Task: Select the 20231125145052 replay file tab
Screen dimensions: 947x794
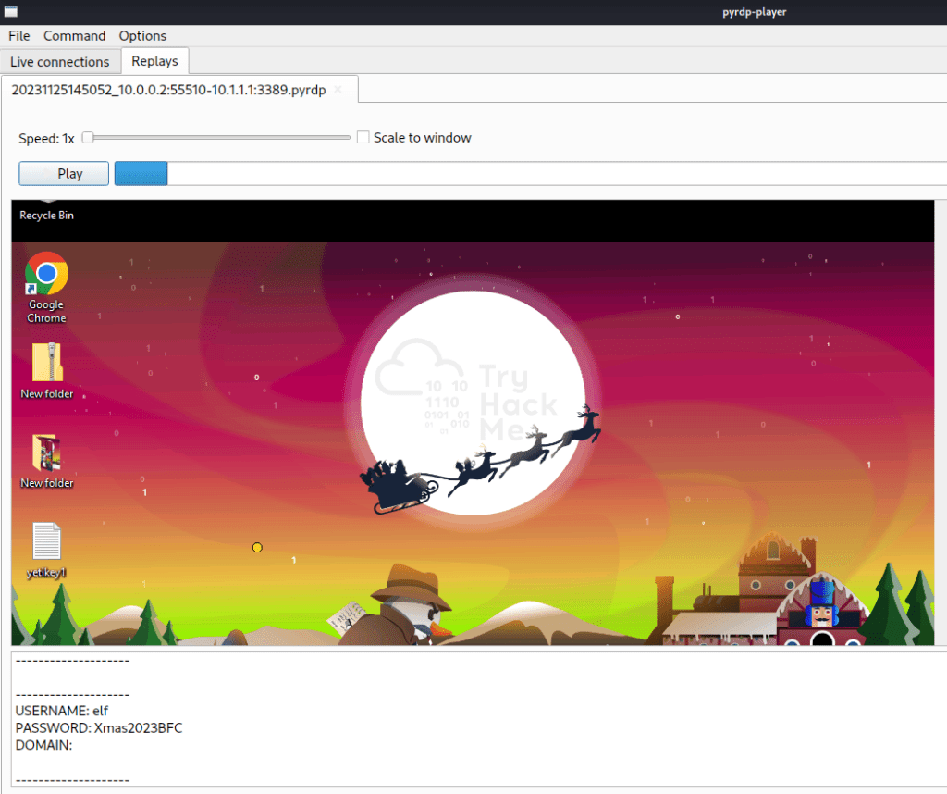Action: pyautogui.click(x=169, y=90)
